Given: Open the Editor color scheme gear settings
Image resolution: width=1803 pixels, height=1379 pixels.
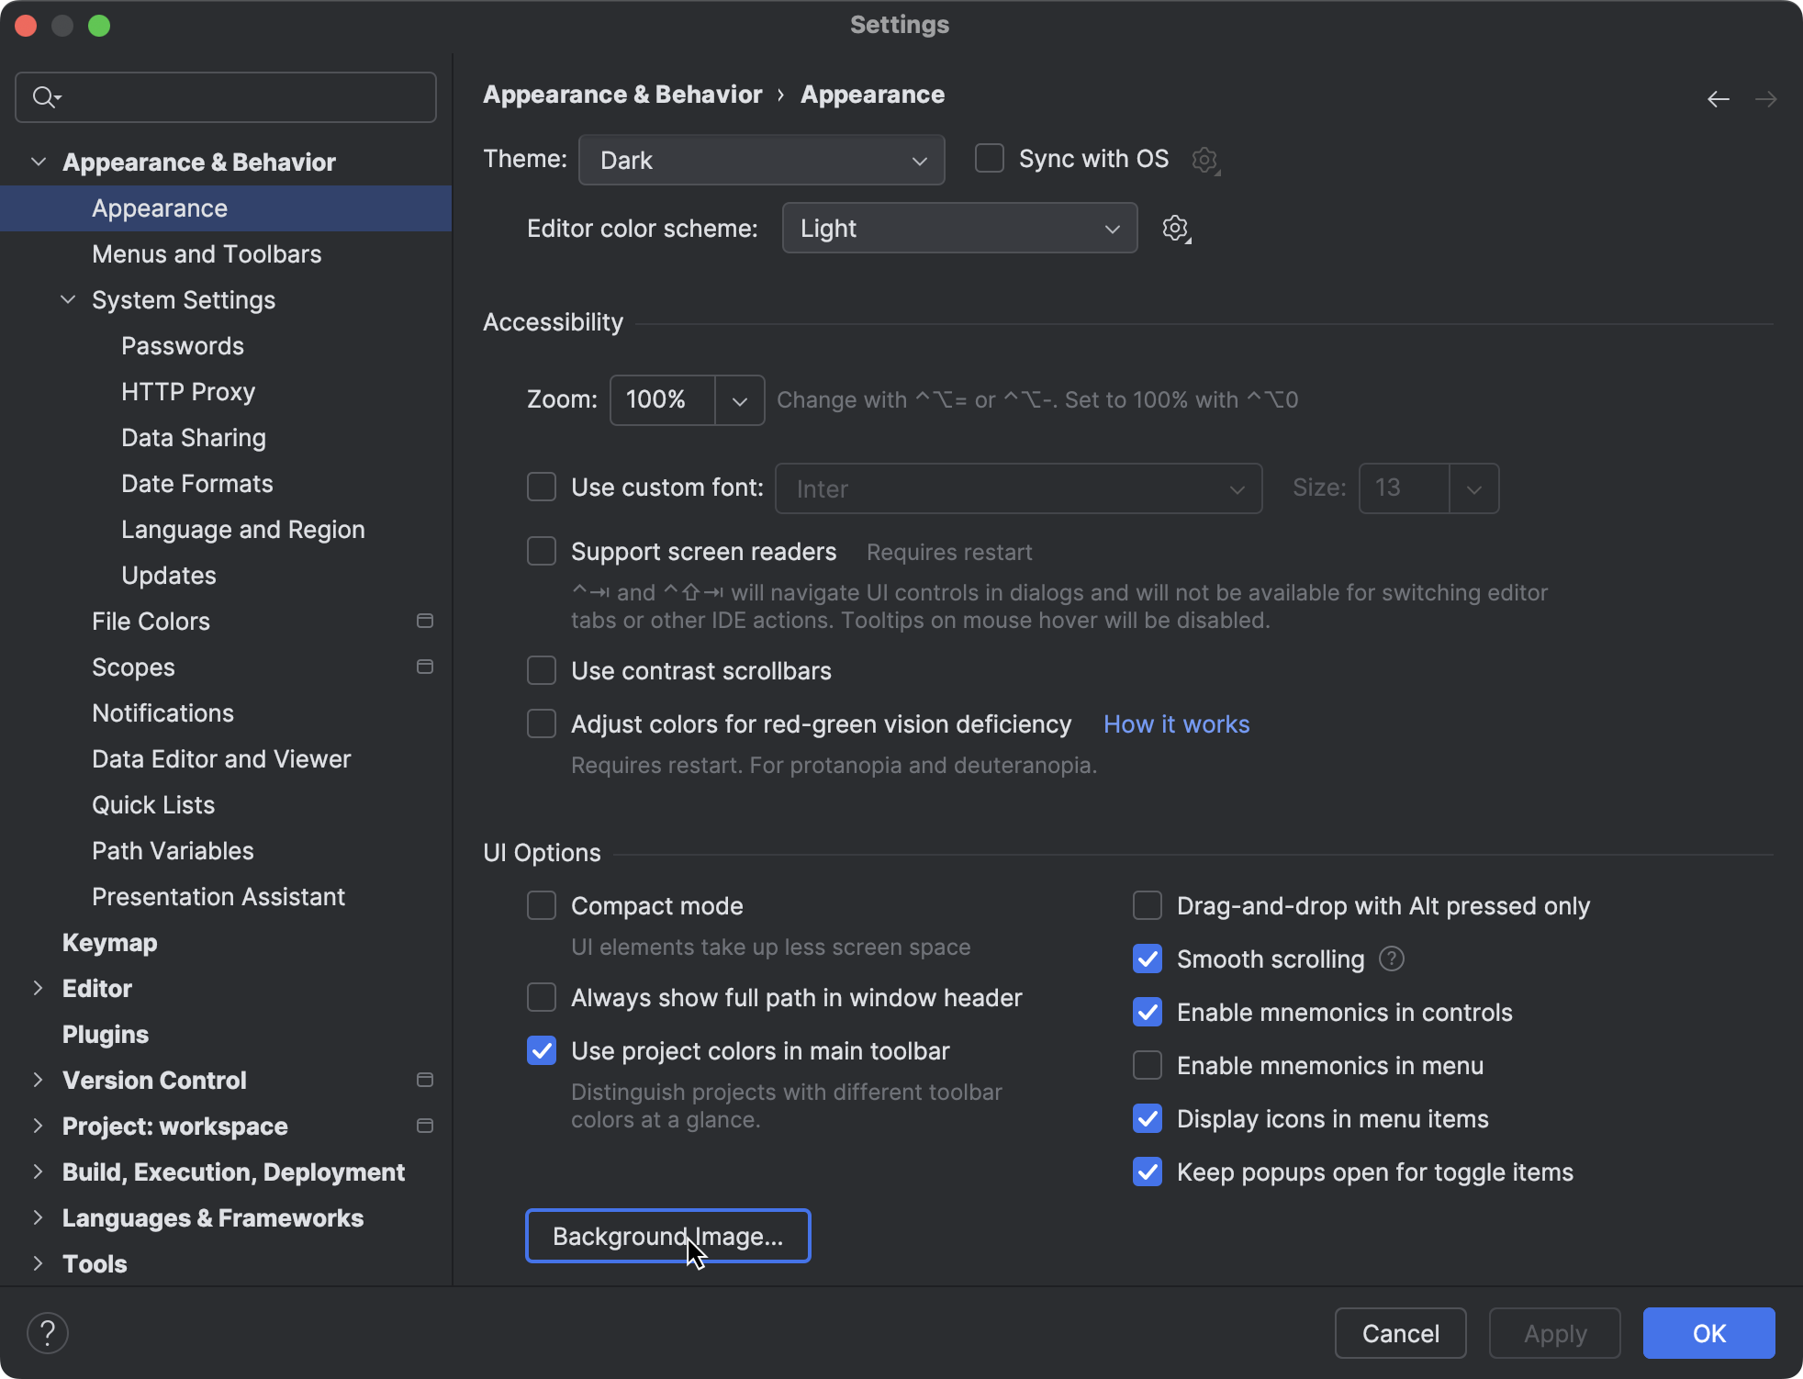Looking at the screenshot, I should [x=1176, y=228].
